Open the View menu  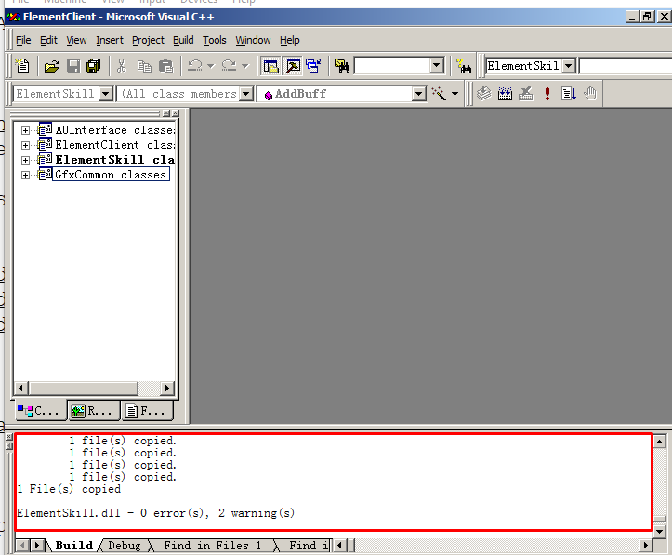tap(76, 40)
